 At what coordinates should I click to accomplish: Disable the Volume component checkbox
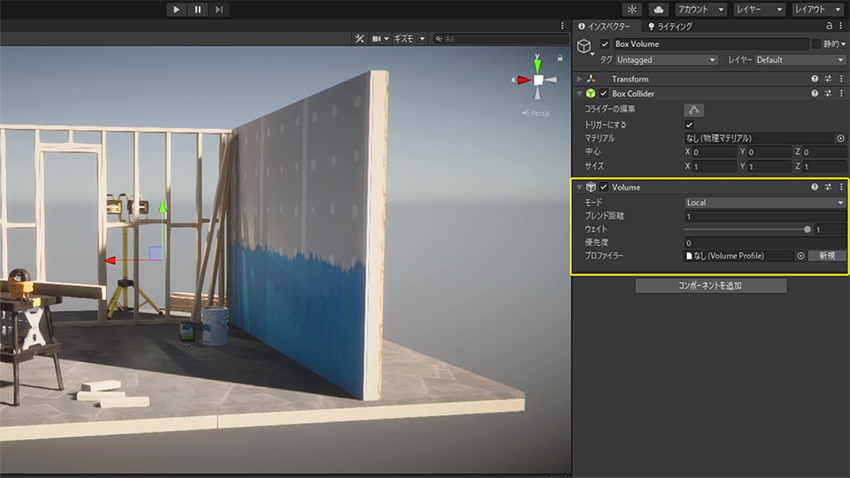coord(604,187)
